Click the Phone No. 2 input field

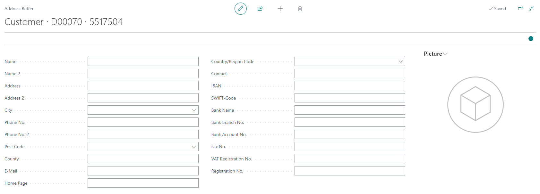coord(143,134)
